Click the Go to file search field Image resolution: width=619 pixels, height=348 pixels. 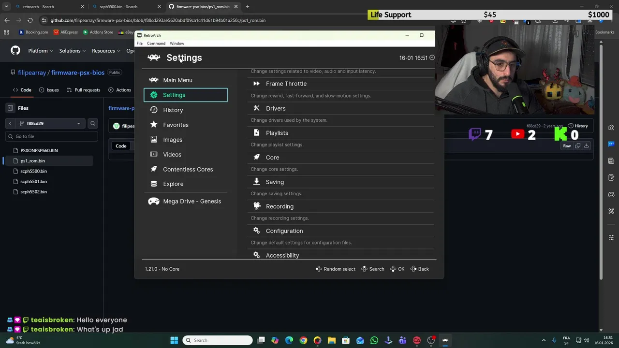coord(52,136)
